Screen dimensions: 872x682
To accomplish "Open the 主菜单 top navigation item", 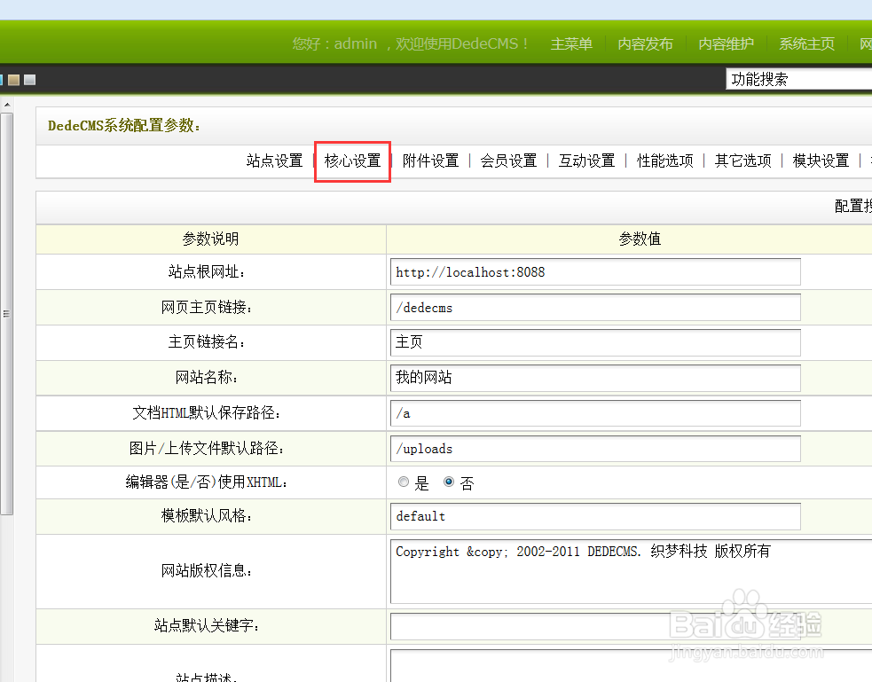I will pos(571,44).
